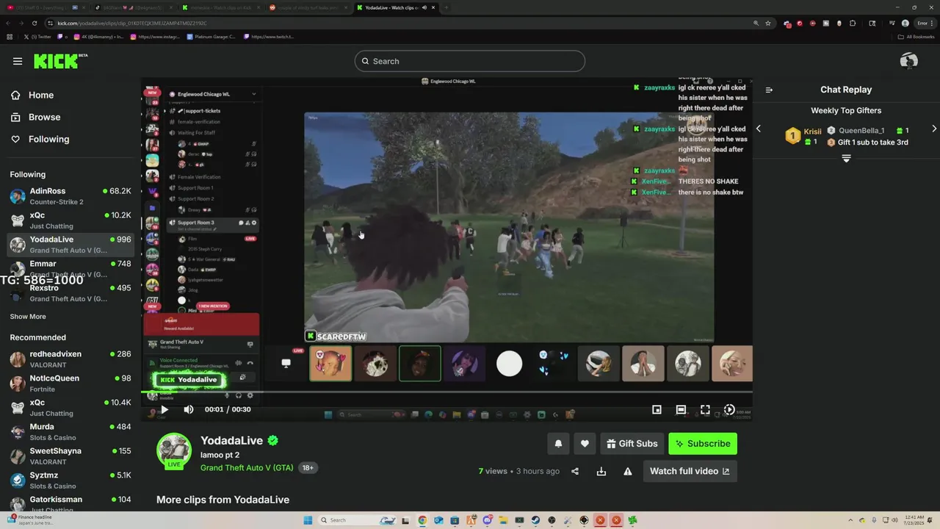Collapse the Chat Replay panel

coord(769,90)
